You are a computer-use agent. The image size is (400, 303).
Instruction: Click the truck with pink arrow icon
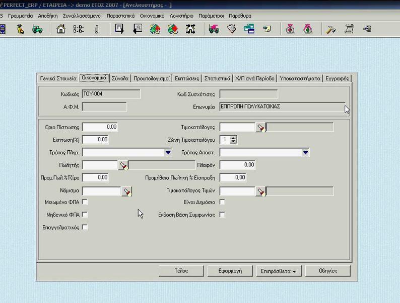coord(214,29)
